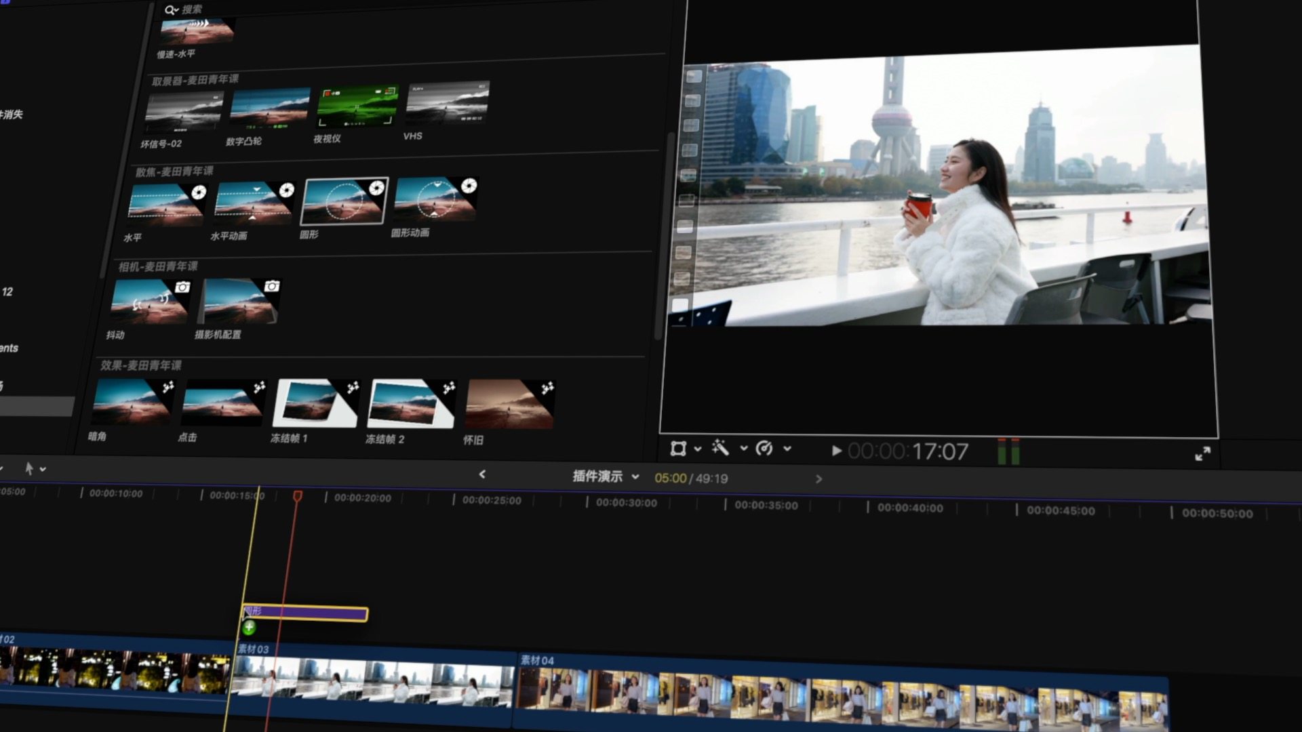The width and height of the screenshot is (1302, 732).
Task: Click the red playhead marker on ruler
Action: (297, 496)
